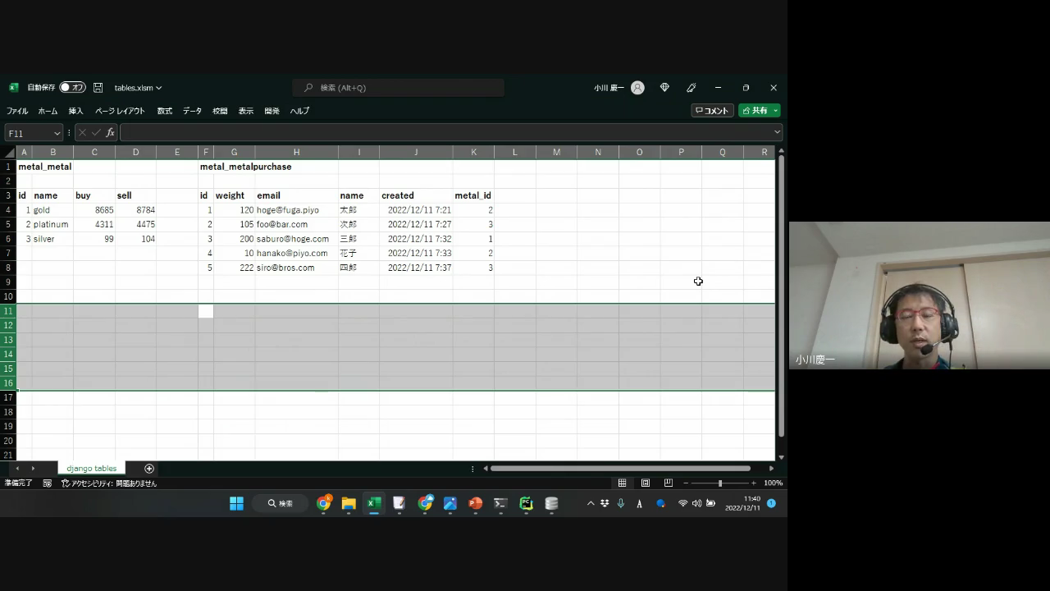The image size is (1050, 591).
Task: Expand the Name Box dropdown
Action: tap(57, 133)
